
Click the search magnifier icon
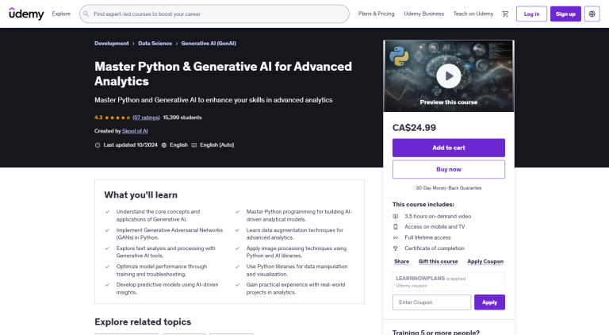[x=86, y=13]
